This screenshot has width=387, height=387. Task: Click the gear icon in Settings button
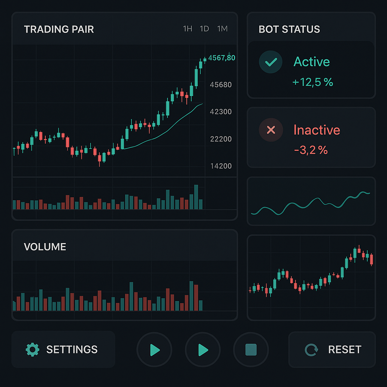(x=33, y=350)
